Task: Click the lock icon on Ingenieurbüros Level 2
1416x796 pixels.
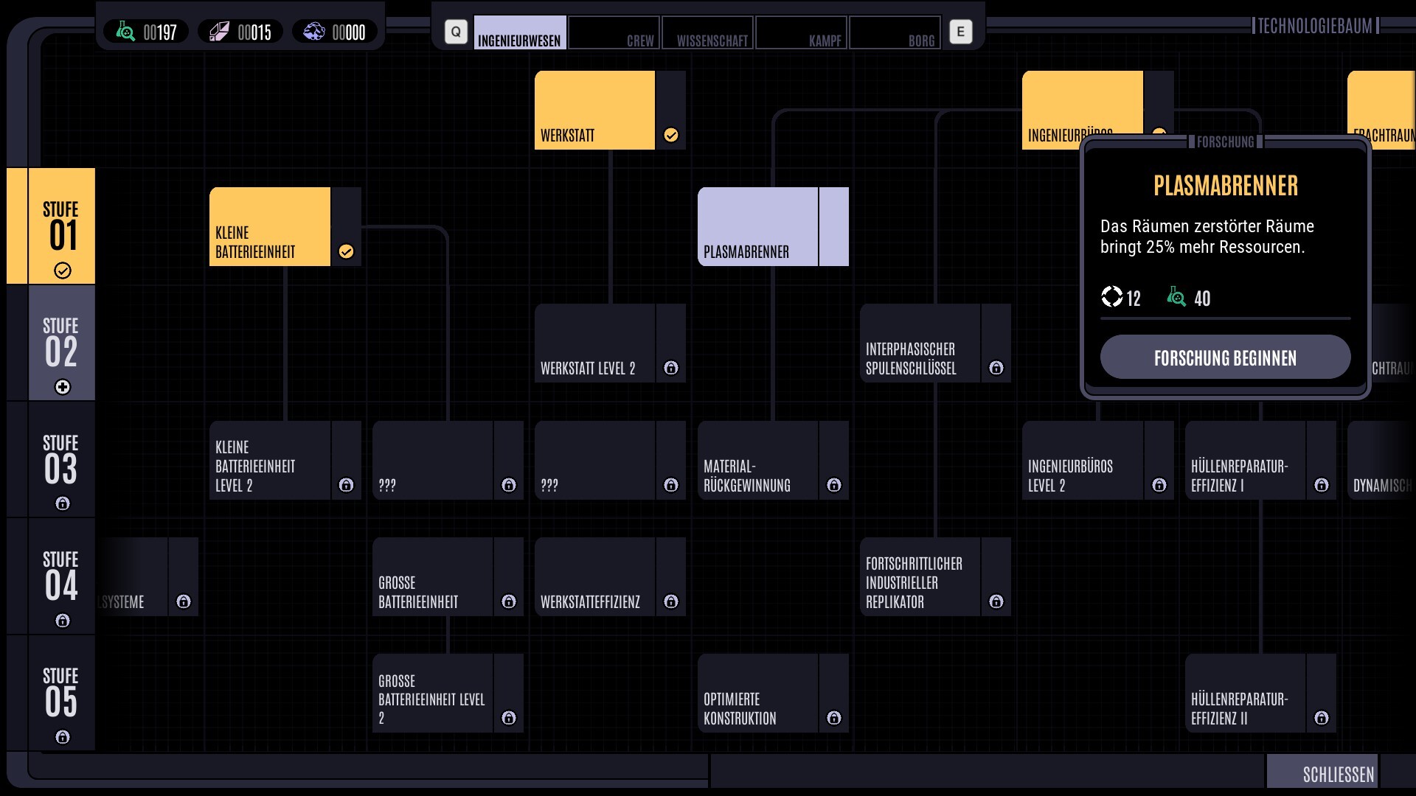Action: pyautogui.click(x=1159, y=485)
